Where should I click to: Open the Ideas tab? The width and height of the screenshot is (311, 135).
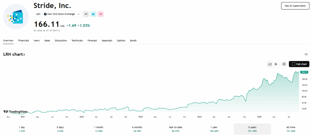tap(47, 40)
